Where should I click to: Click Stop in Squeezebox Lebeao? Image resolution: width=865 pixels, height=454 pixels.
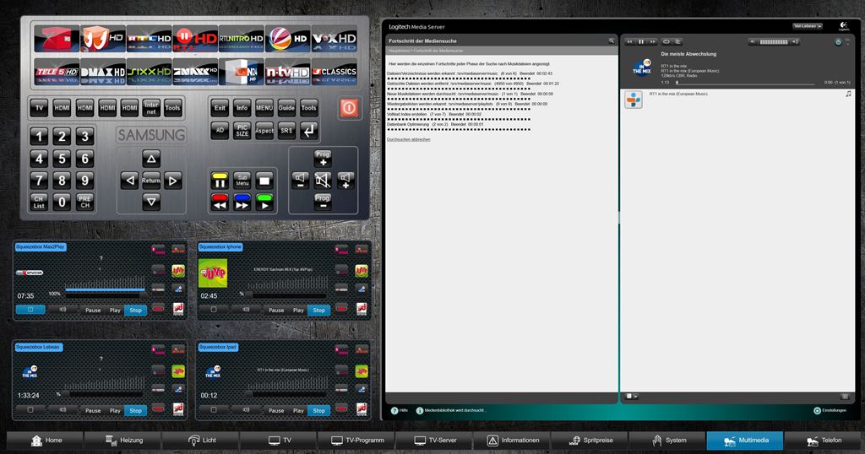coord(136,410)
